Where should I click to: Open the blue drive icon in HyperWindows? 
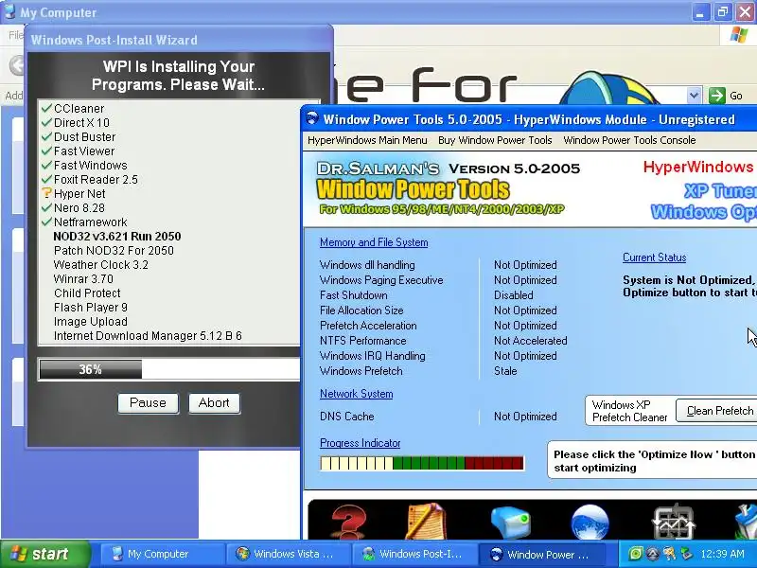[510, 522]
